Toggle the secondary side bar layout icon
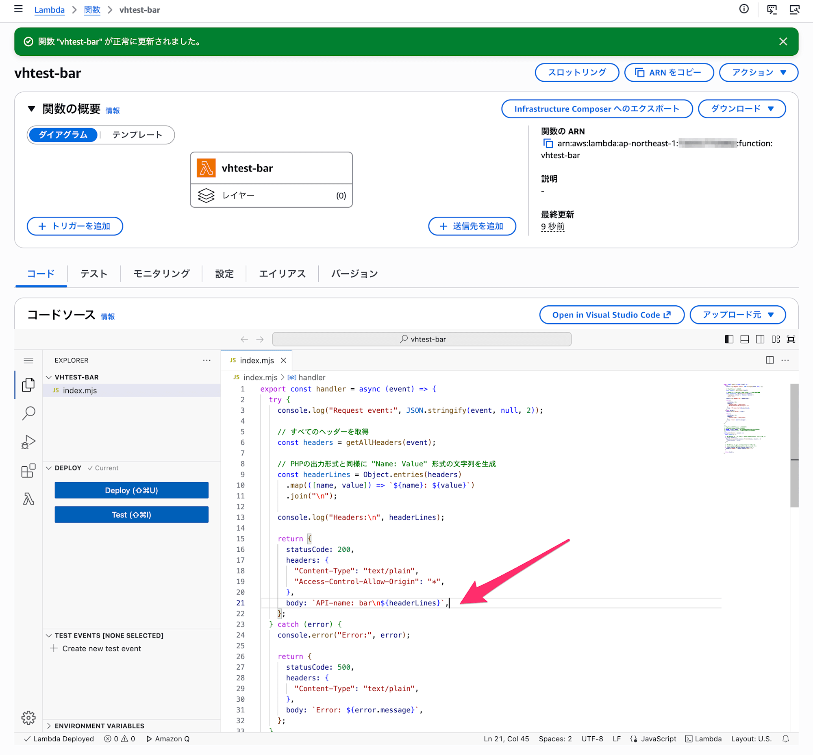 pyautogui.click(x=760, y=339)
